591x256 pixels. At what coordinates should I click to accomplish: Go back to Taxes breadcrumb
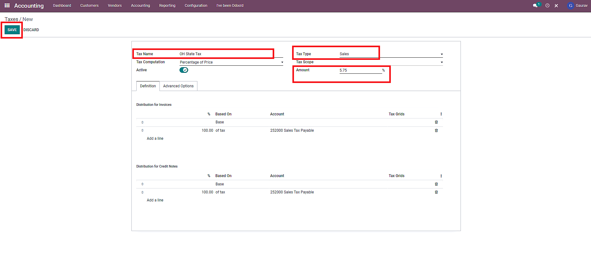pyautogui.click(x=11, y=19)
